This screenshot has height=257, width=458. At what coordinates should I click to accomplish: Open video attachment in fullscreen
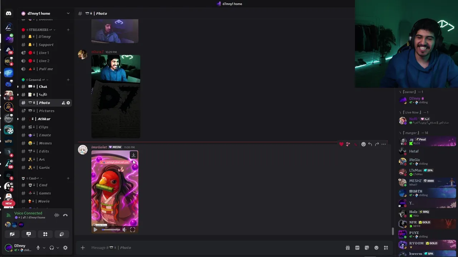132,230
